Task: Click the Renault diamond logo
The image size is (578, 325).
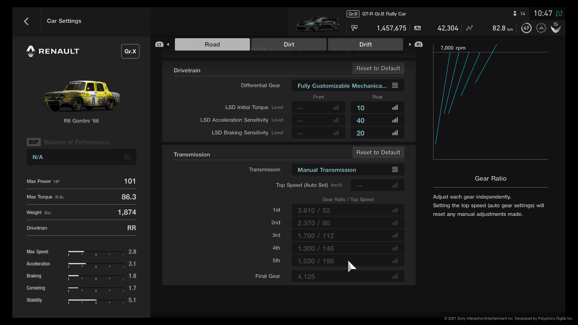Action: pos(31,51)
